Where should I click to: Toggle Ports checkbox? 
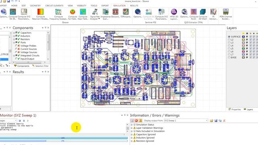pyautogui.click(x=17, y=42)
